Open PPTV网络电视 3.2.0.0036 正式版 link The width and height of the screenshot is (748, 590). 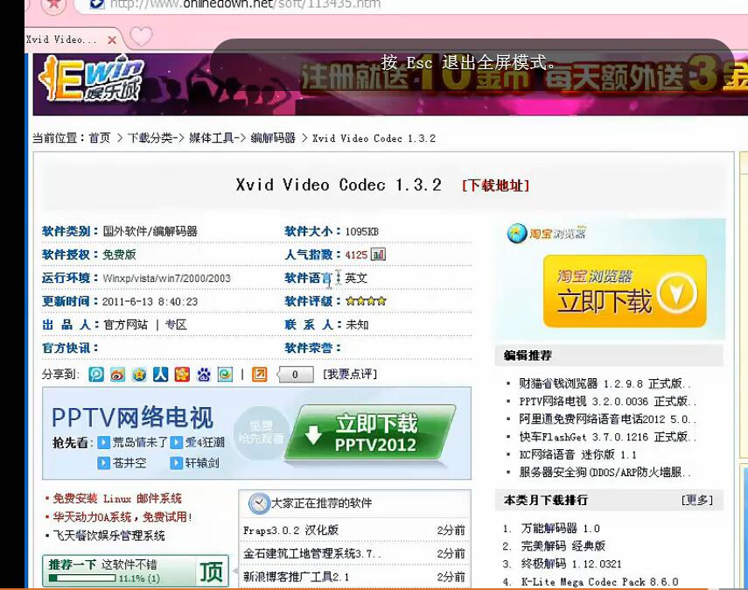click(x=607, y=402)
